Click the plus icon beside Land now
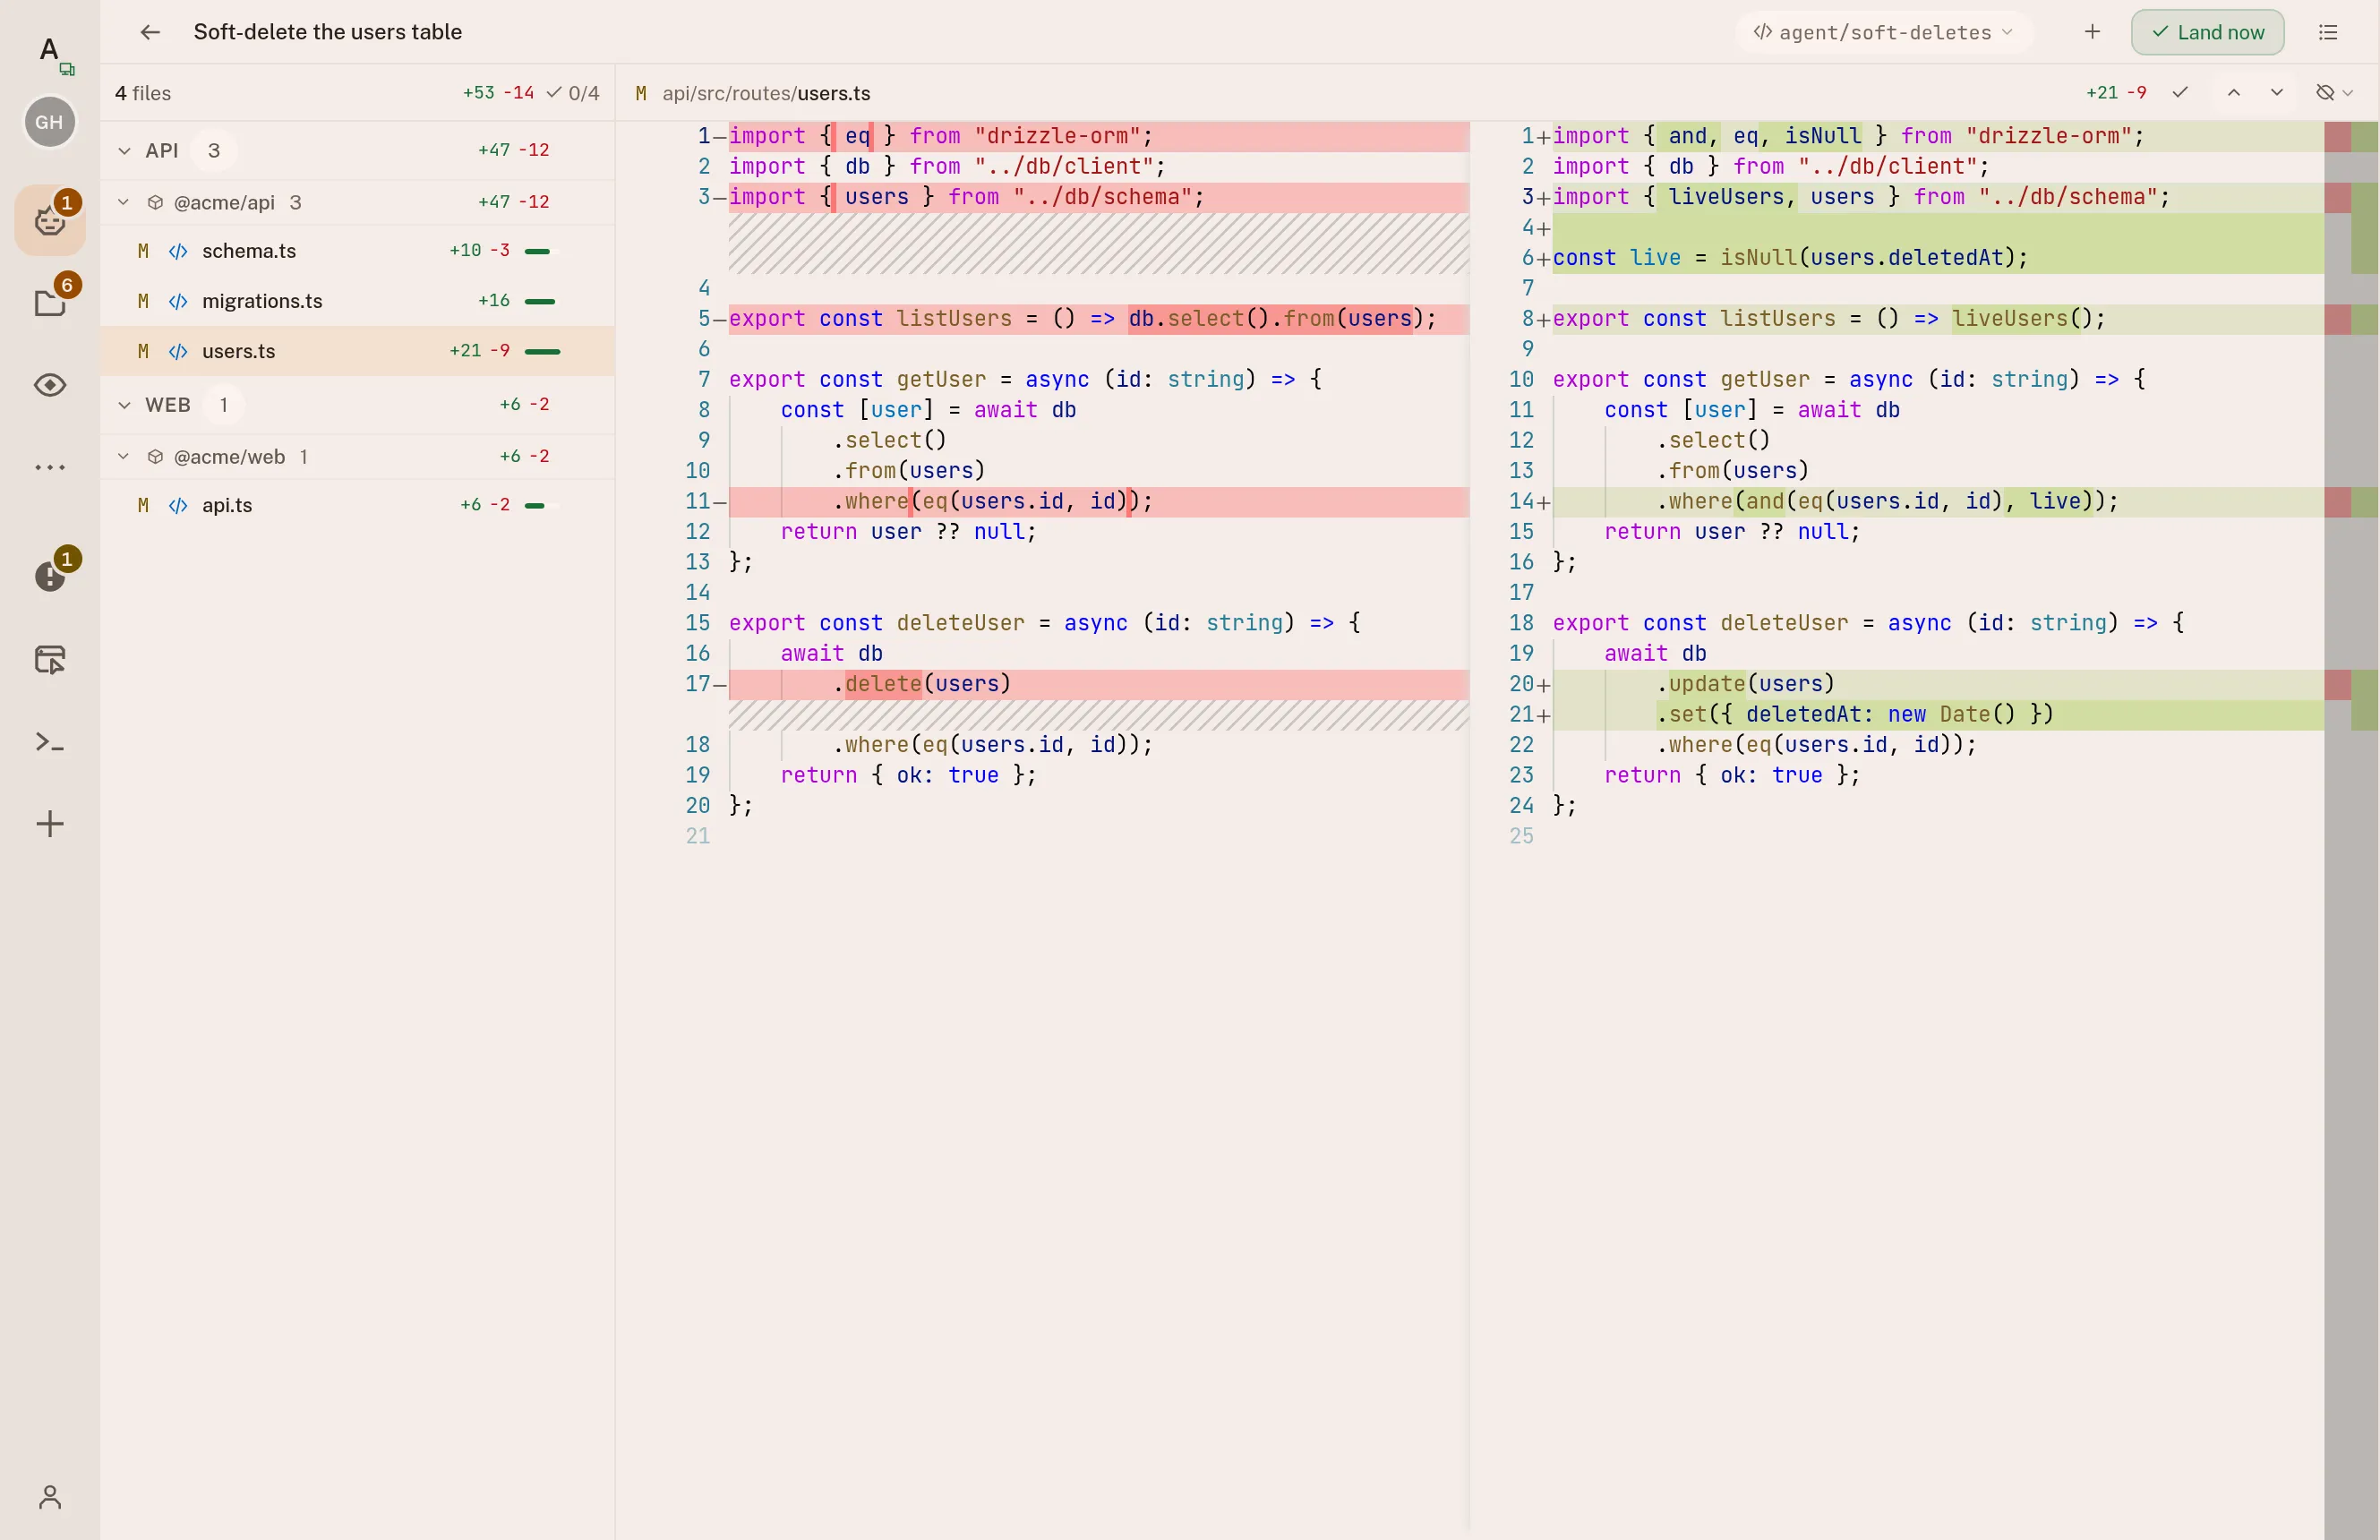 pos(2092,32)
